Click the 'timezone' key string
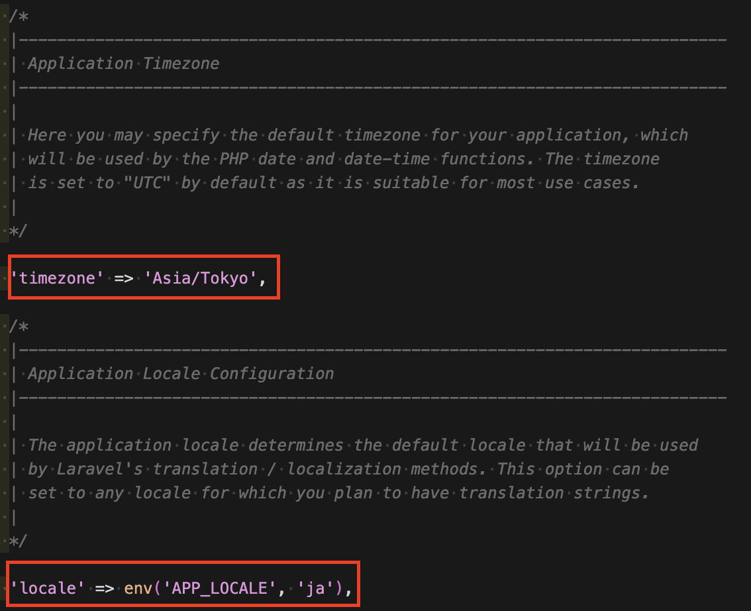Screen dimensions: 751x611 pos(56,278)
